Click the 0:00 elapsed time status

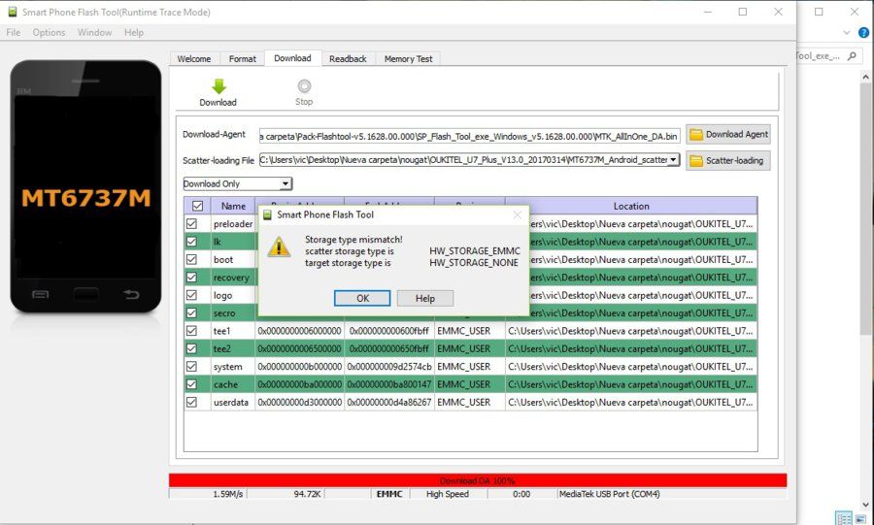(521, 494)
